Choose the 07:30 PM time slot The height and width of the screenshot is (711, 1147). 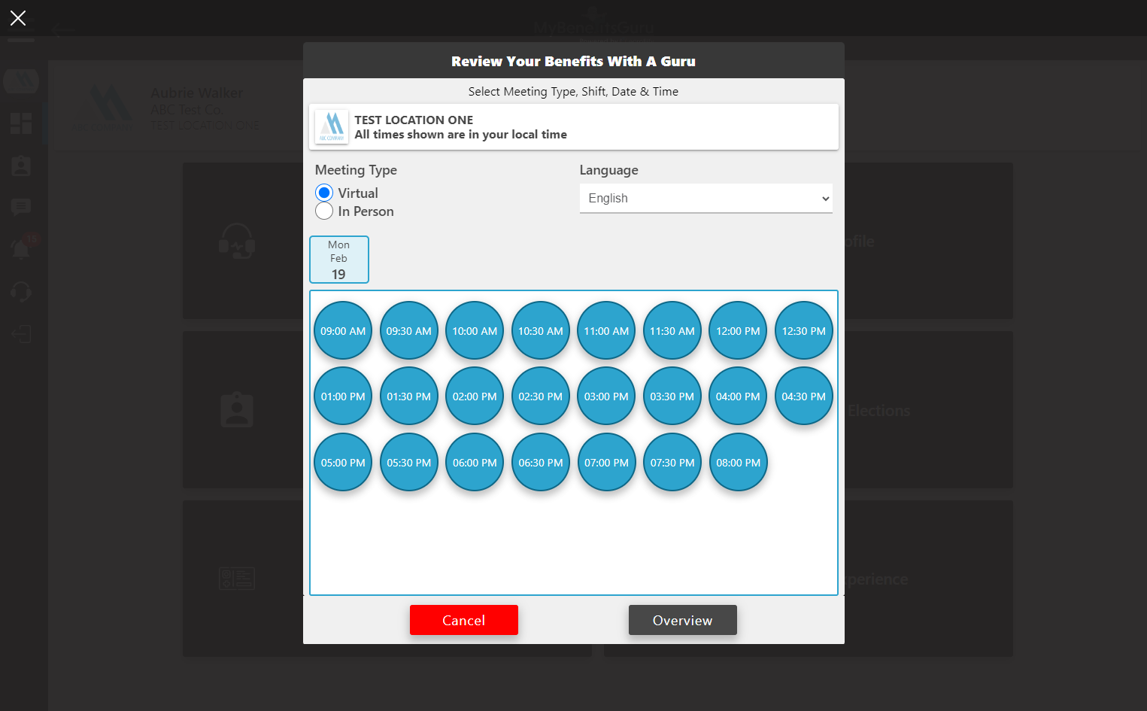(672, 463)
